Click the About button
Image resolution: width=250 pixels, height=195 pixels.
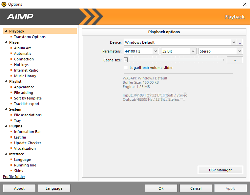click(x=19, y=188)
